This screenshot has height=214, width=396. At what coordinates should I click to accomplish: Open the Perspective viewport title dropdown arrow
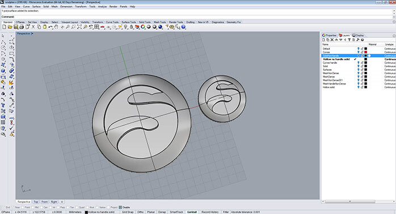point(32,33)
